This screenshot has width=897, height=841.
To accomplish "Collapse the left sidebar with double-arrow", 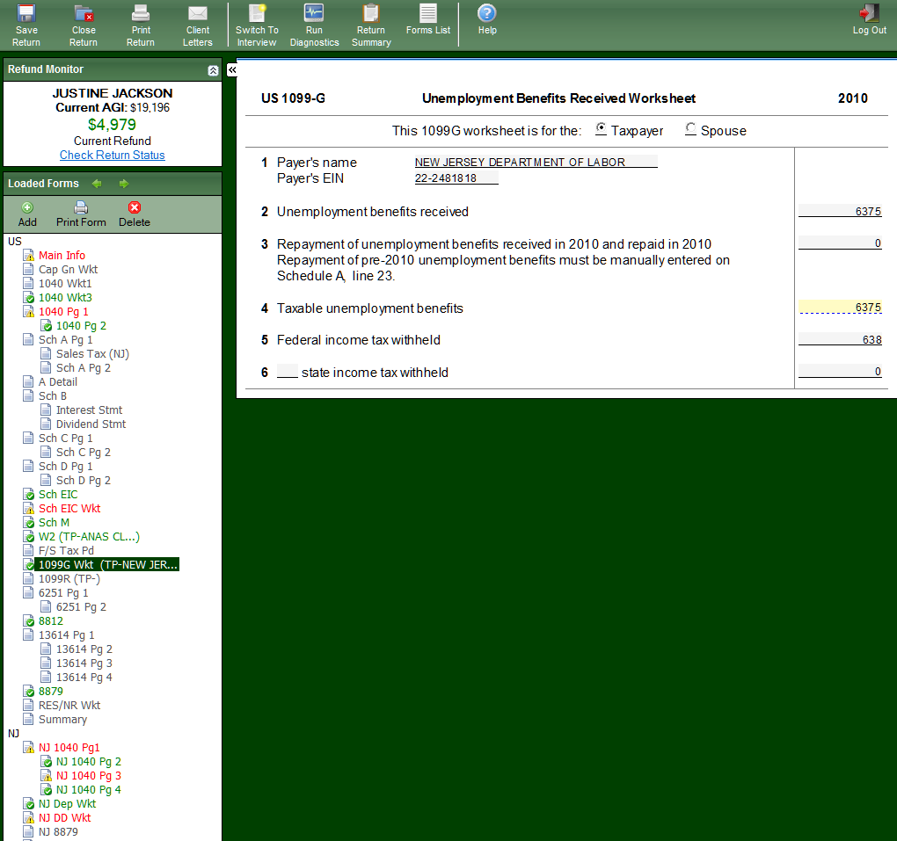I will click(x=232, y=69).
